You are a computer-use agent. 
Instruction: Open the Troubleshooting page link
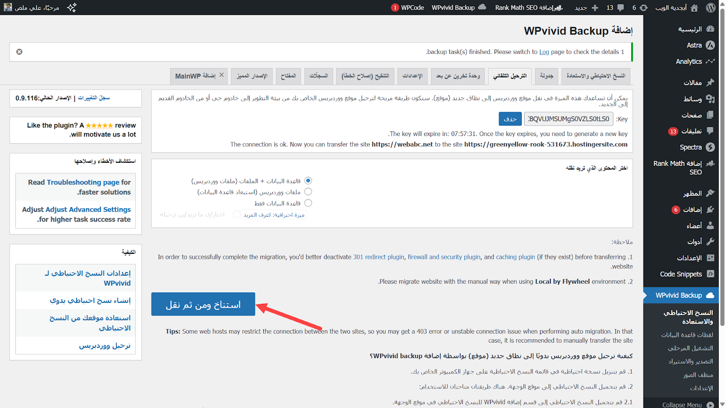coord(83,182)
